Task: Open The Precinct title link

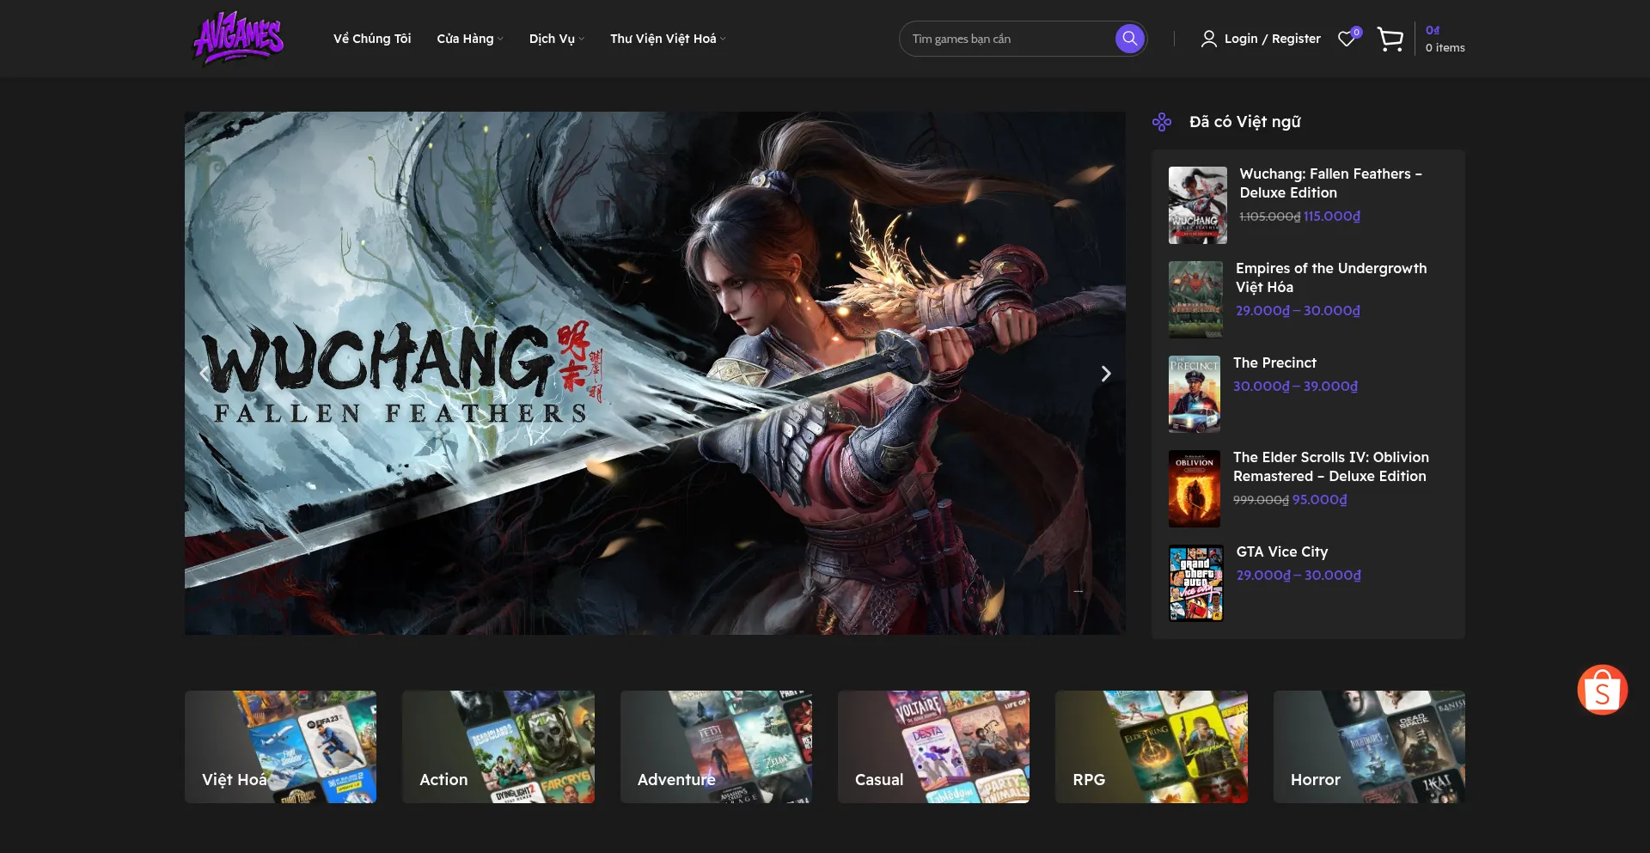Action: (1274, 363)
